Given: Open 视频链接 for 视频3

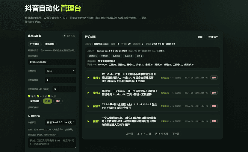Looking at the screenshot, I should point(165,93).
